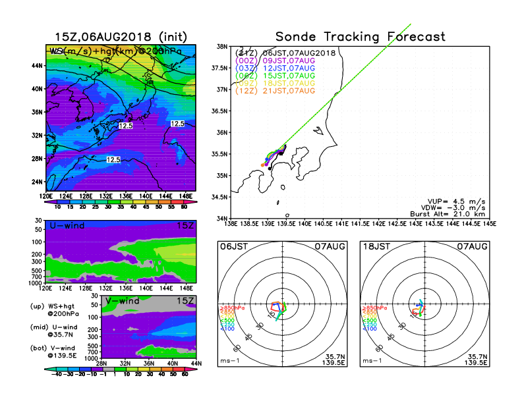522x403 pixels.
Task: Pick the green 30–35 wind speed swatch
Action: (x=114, y=201)
